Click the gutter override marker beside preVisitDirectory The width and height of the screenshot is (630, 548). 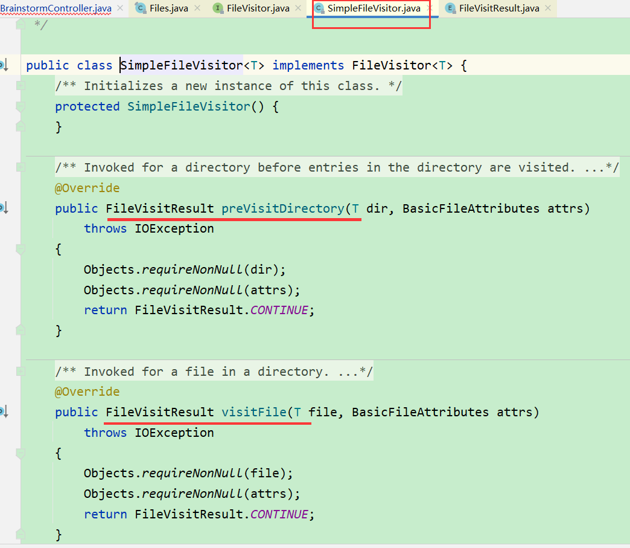(4, 208)
